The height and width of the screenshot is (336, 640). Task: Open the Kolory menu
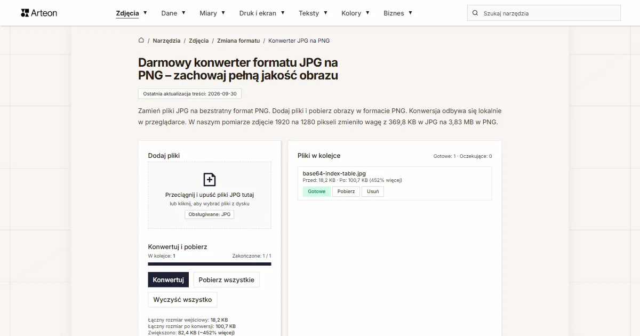(351, 13)
